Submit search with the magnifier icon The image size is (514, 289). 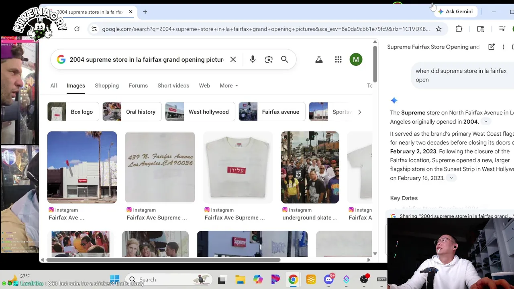[x=284, y=59]
